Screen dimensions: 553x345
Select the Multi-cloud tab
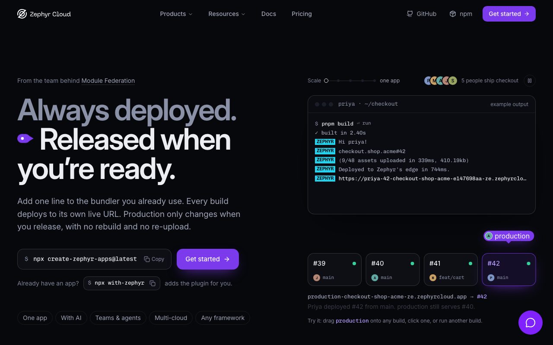pyautogui.click(x=171, y=318)
